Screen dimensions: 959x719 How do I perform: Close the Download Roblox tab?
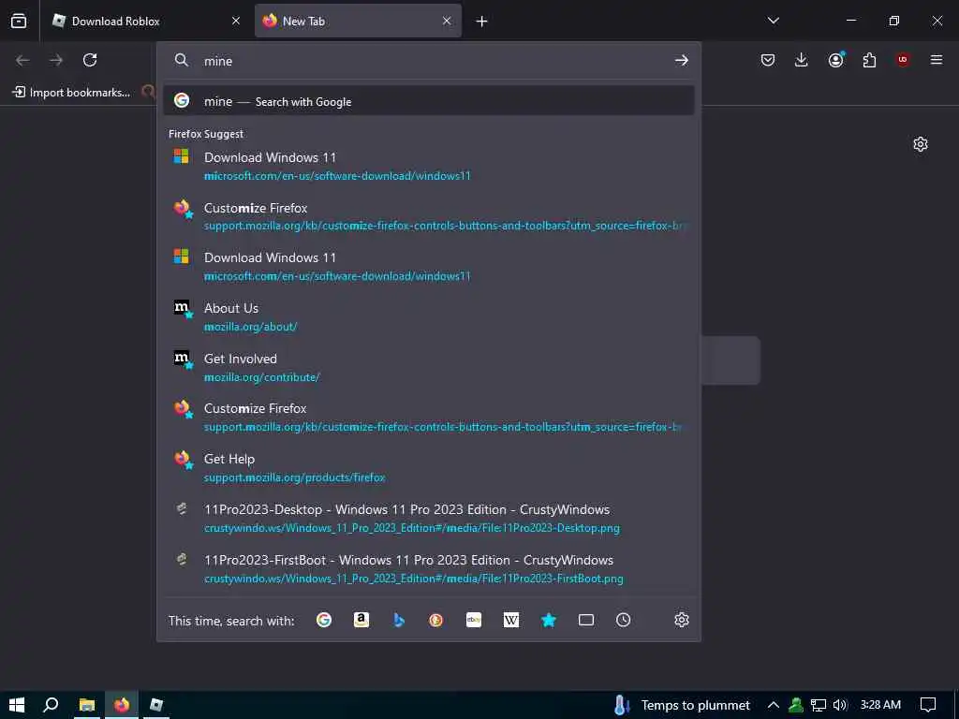(x=236, y=21)
